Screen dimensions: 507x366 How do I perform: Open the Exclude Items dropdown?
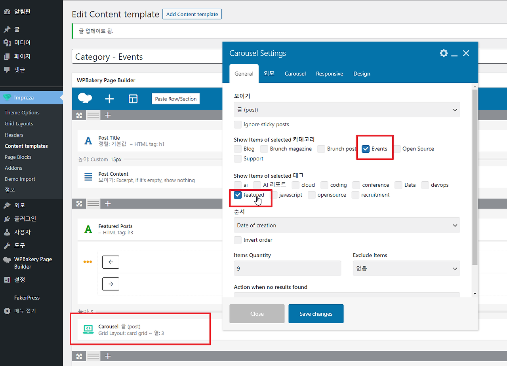tap(406, 268)
